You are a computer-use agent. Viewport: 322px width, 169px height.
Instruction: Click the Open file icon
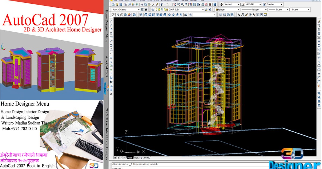117,5
